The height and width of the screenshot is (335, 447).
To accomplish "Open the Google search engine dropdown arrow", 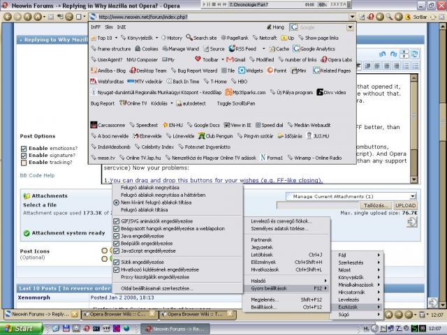I will 351,27.
